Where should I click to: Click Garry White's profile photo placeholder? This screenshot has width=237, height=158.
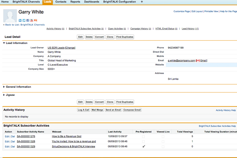[x=10, y=16]
